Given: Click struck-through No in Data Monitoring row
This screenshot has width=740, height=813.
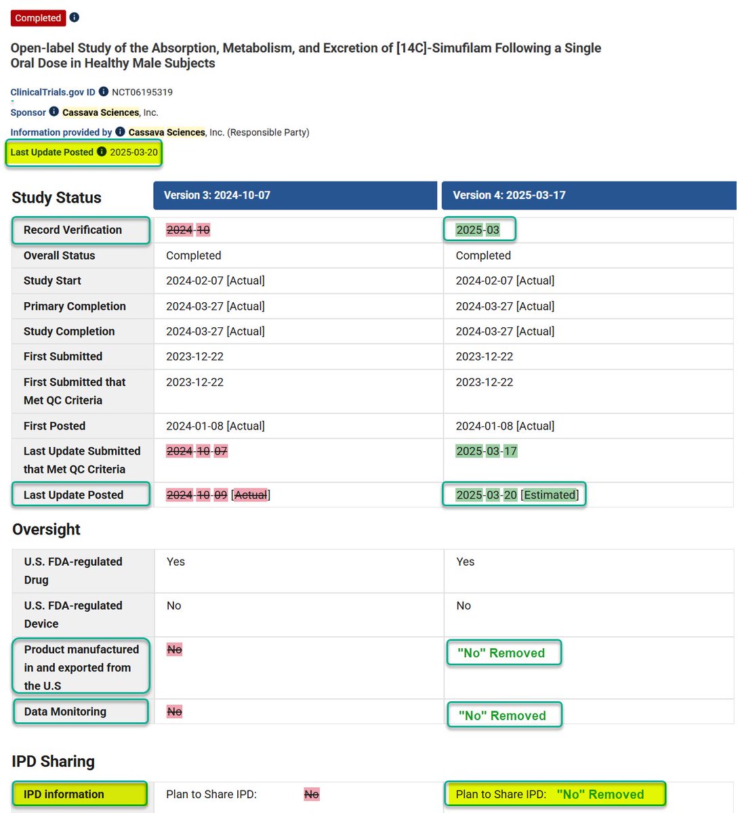Looking at the screenshot, I should click(175, 712).
